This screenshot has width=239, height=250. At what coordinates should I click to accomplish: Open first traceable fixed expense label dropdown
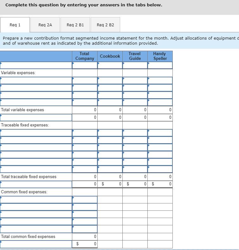click(36, 133)
